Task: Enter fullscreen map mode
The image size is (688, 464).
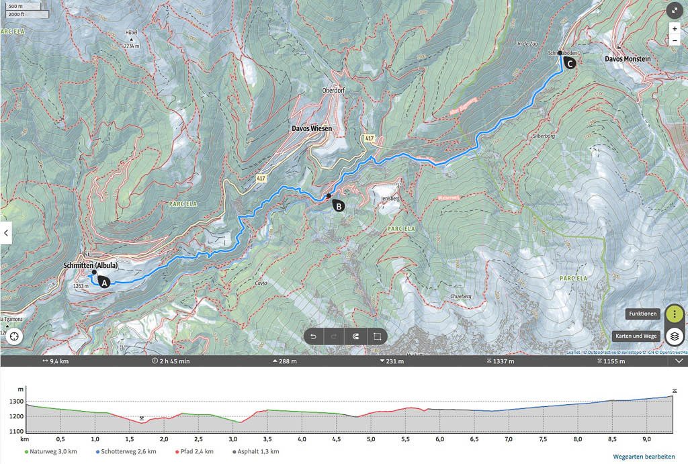Action: [675, 10]
